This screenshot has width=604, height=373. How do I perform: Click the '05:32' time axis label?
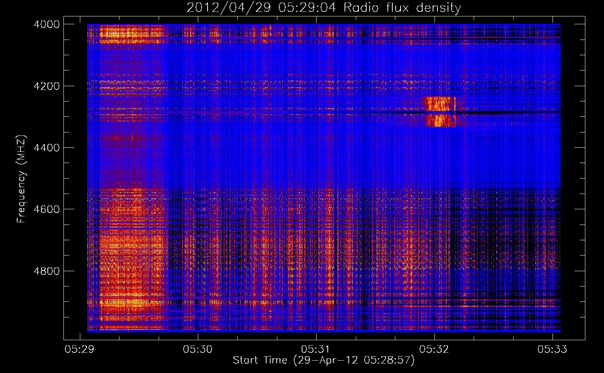tap(434, 349)
